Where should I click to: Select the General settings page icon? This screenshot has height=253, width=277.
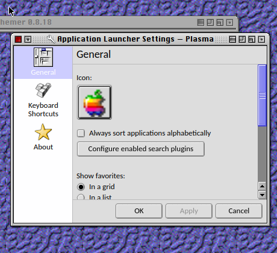pyautogui.click(x=43, y=57)
